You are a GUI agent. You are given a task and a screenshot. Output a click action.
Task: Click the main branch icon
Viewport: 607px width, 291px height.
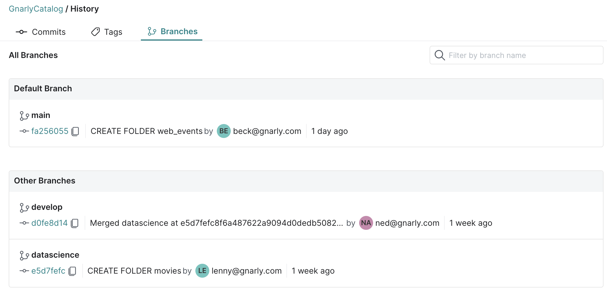[24, 116]
